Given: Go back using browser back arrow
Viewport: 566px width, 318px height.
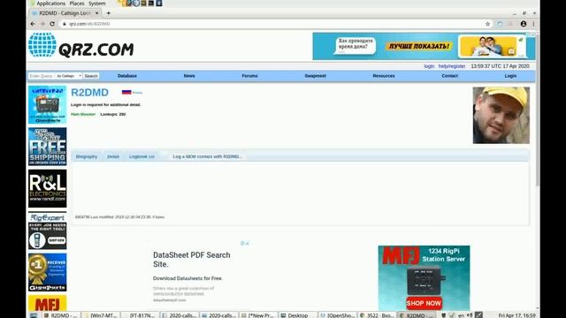Looking at the screenshot, I should point(33,24).
